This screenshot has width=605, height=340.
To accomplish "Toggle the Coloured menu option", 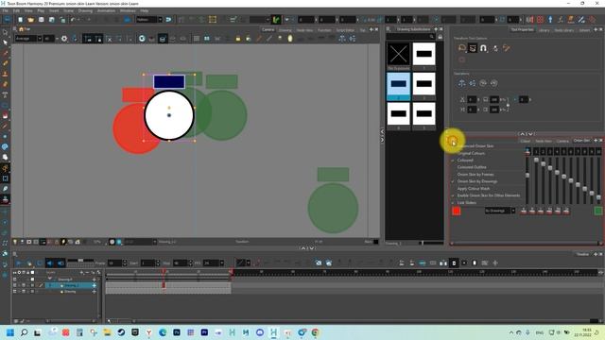I will (x=465, y=161).
